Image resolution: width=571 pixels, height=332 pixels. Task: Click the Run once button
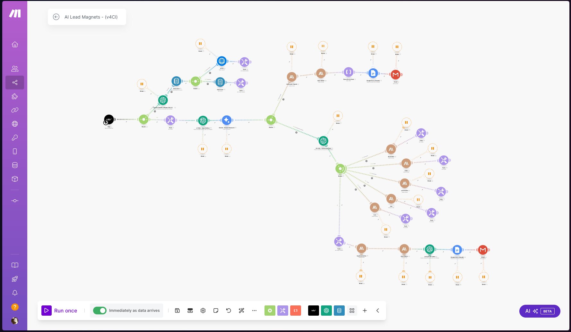pyautogui.click(x=59, y=311)
